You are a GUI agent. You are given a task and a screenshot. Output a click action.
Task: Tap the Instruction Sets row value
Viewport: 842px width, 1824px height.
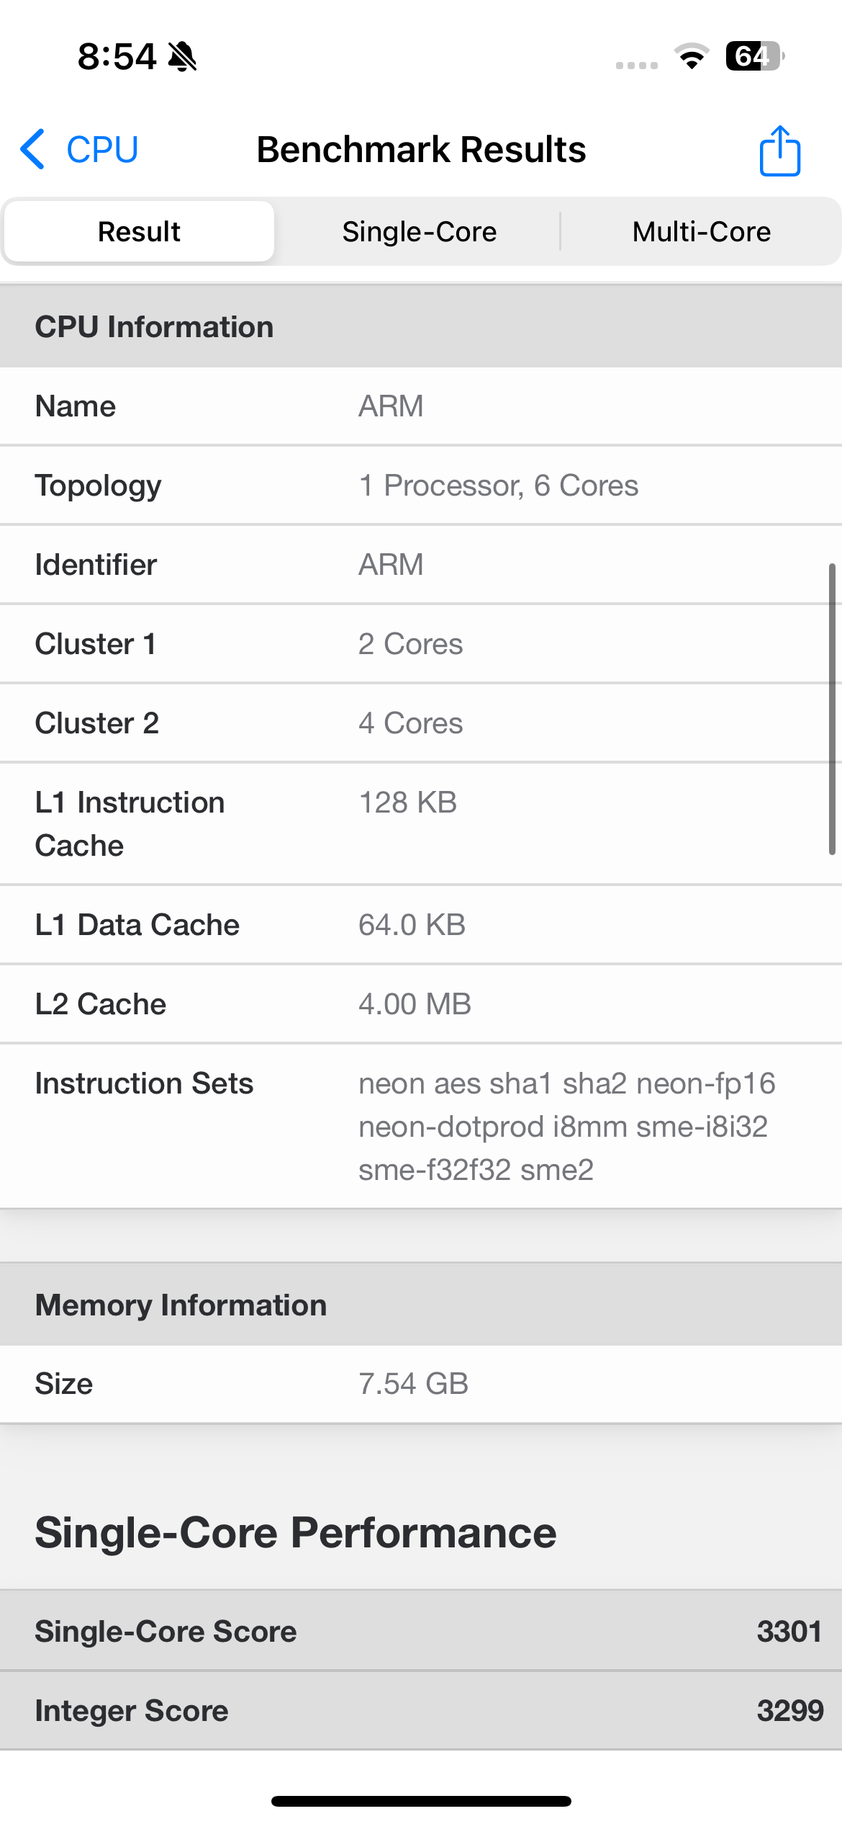tap(567, 1127)
